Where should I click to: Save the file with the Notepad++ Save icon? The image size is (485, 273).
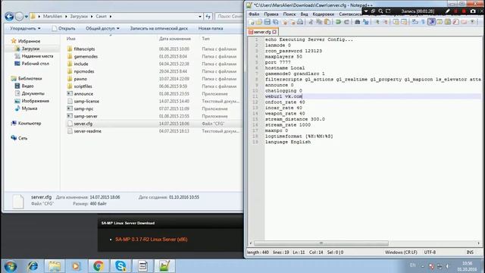coord(268,22)
